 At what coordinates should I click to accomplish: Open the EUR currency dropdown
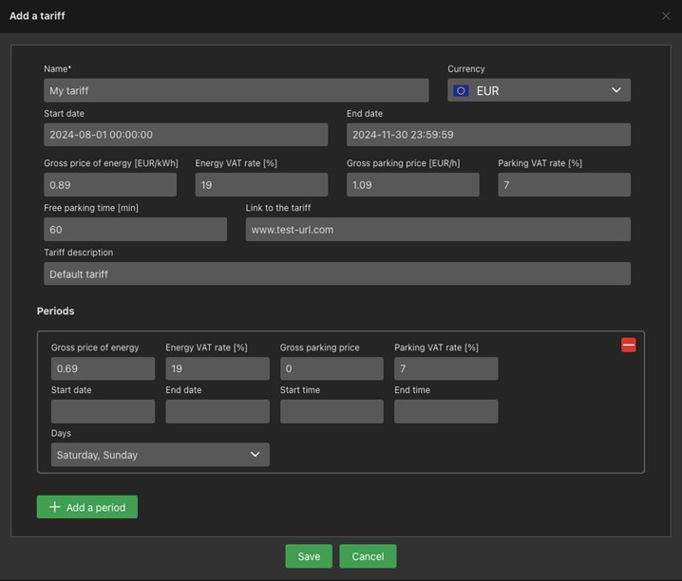(x=539, y=90)
